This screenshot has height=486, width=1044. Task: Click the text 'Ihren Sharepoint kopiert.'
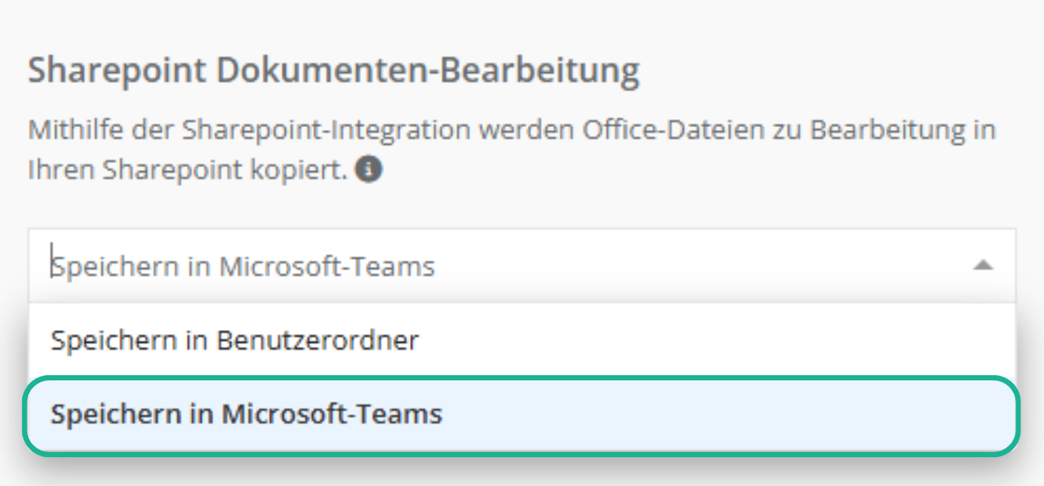187,171
